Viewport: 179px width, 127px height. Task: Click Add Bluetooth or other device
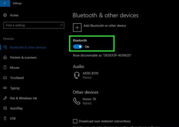point(105,26)
